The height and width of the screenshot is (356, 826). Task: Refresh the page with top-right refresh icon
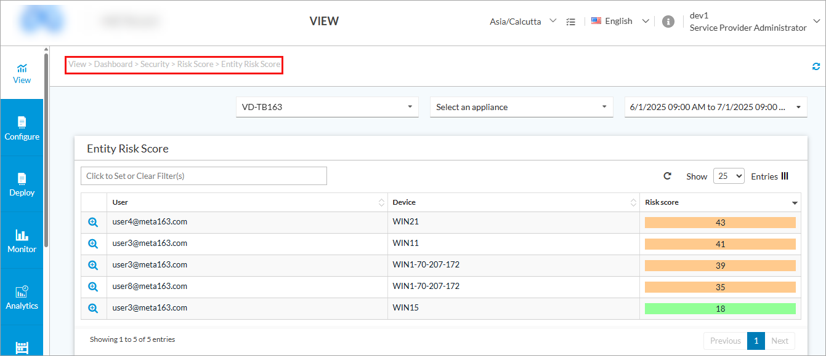coord(816,66)
